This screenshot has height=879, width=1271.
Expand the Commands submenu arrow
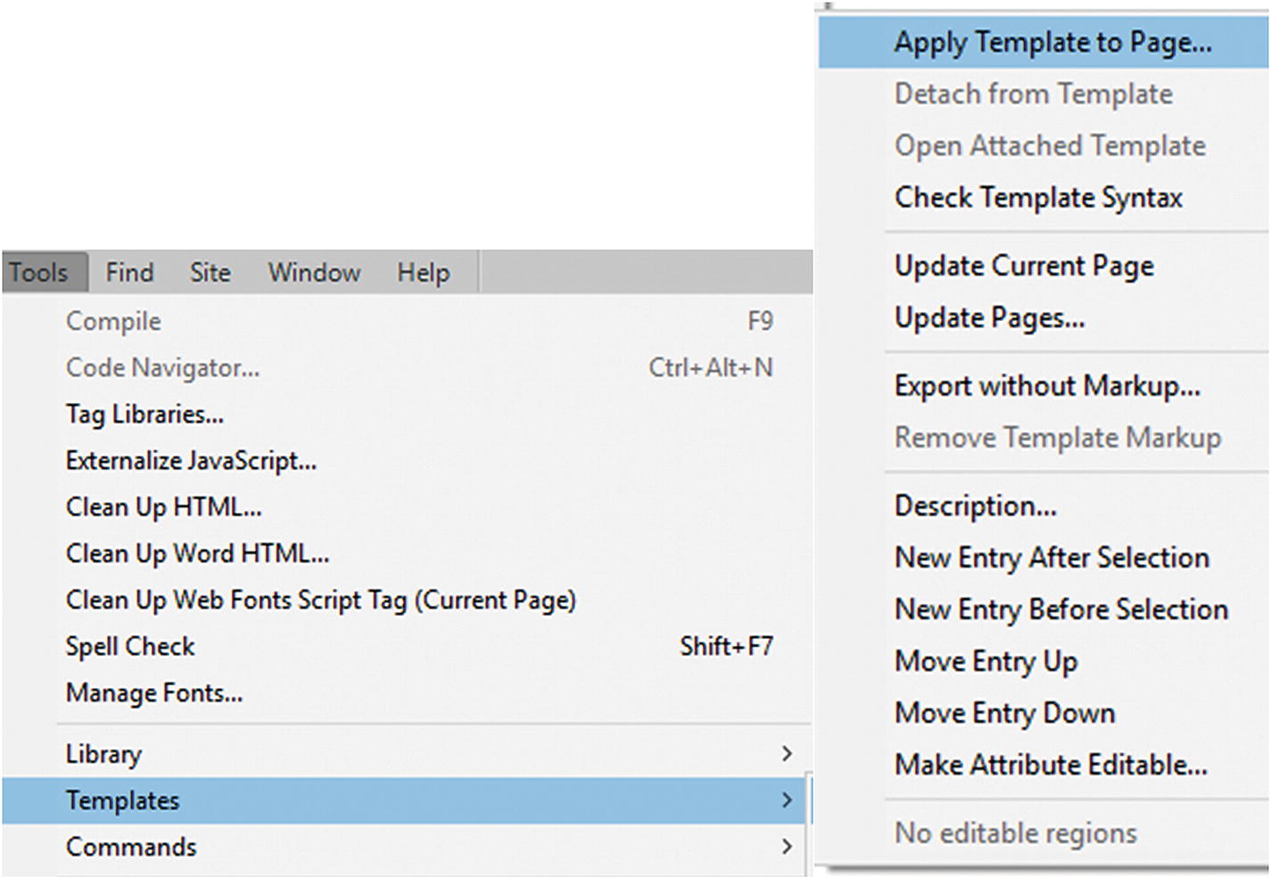[786, 847]
